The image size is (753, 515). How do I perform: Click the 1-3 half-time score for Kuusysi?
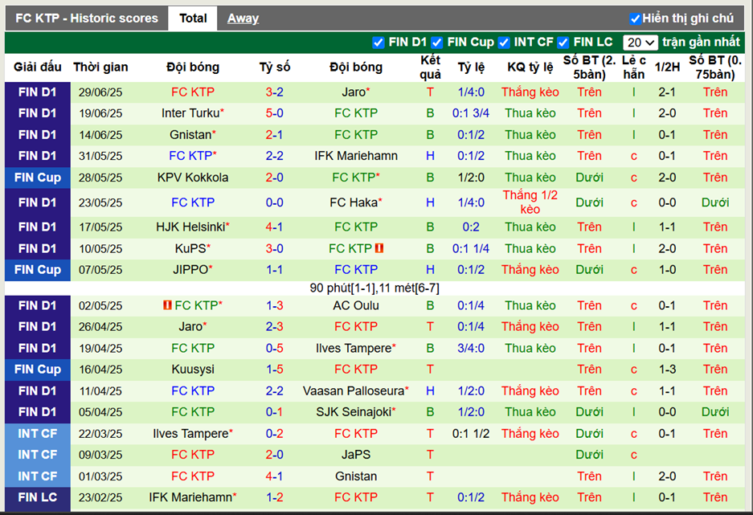pyautogui.click(x=667, y=370)
